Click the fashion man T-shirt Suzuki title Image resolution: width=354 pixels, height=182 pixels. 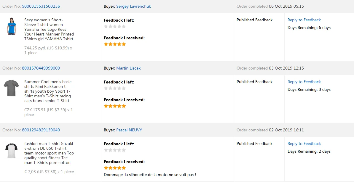click(49, 153)
